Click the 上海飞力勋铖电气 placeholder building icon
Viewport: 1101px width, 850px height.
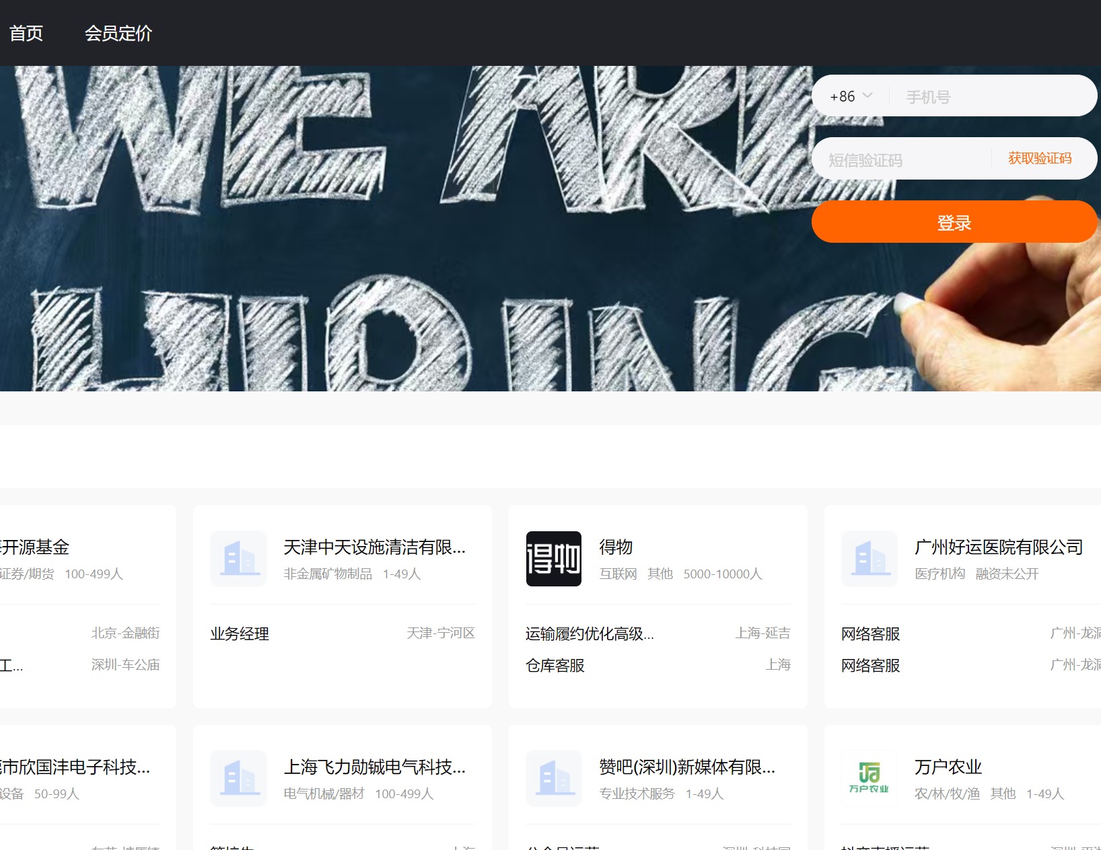click(x=238, y=779)
